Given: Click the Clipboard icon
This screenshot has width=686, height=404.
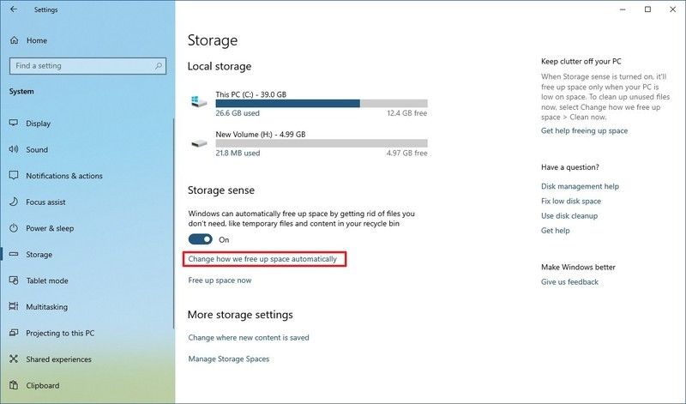Looking at the screenshot, I should 14,385.
